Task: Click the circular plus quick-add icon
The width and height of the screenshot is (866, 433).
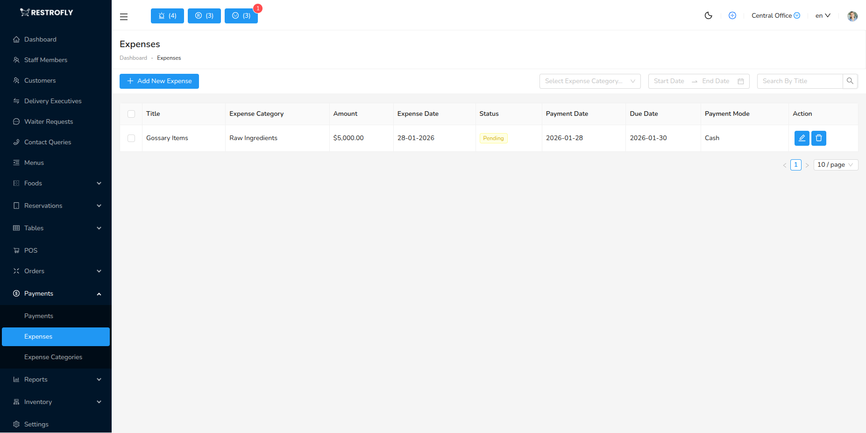Action: click(732, 15)
